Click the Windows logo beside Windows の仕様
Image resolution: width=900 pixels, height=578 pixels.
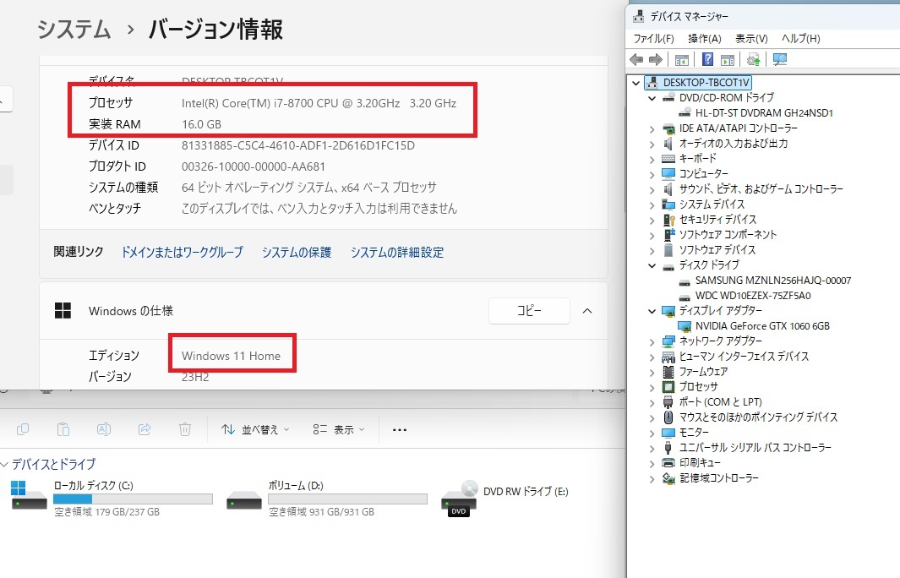(x=63, y=310)
